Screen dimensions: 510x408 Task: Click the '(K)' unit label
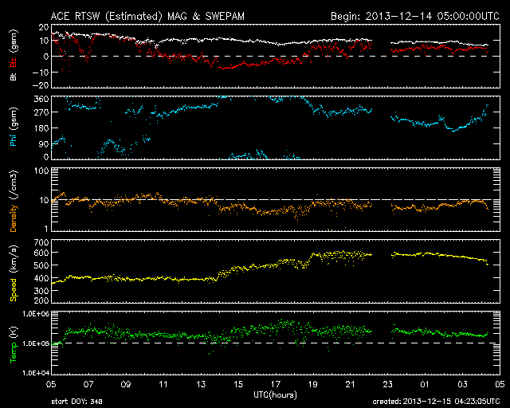click(14, 332)
